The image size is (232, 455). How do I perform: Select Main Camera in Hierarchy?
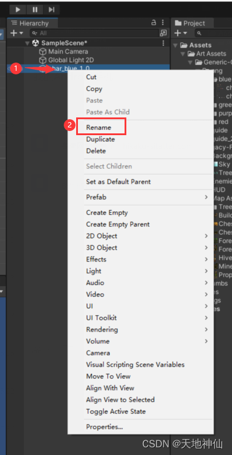pos(68,52)
